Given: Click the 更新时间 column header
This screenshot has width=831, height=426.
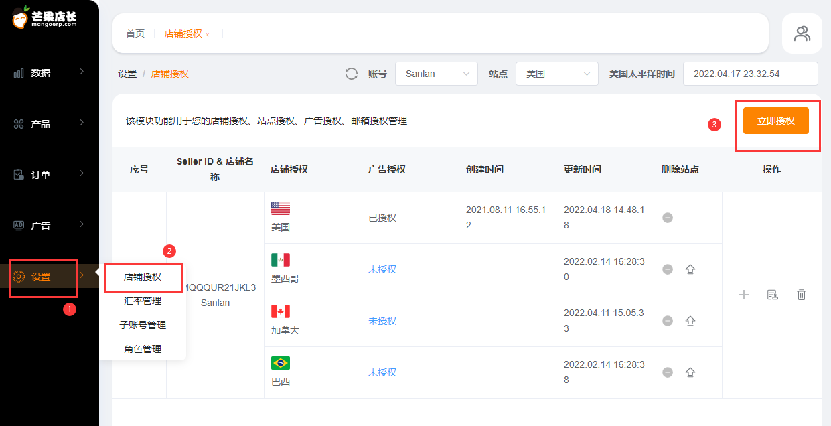Looking at the screenshot, I should (583, 169).
